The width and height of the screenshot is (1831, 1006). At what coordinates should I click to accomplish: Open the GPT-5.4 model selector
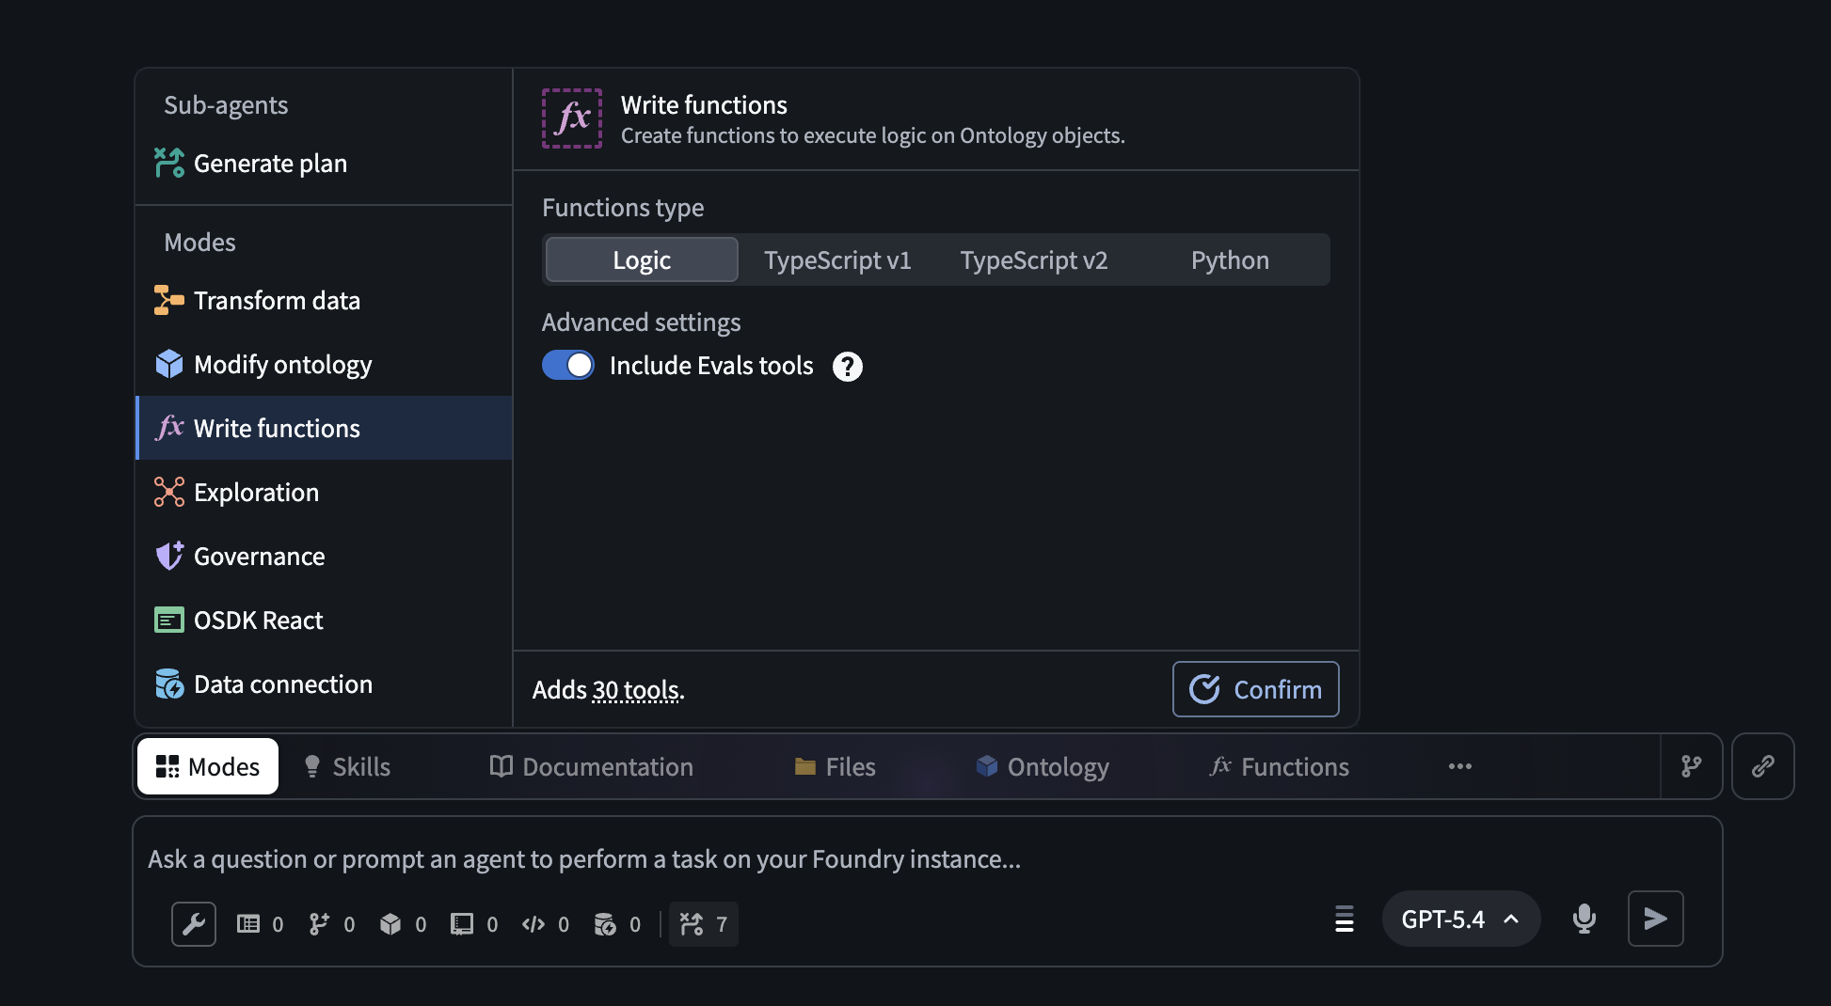pyautogui.click(x=1460, y=919)
